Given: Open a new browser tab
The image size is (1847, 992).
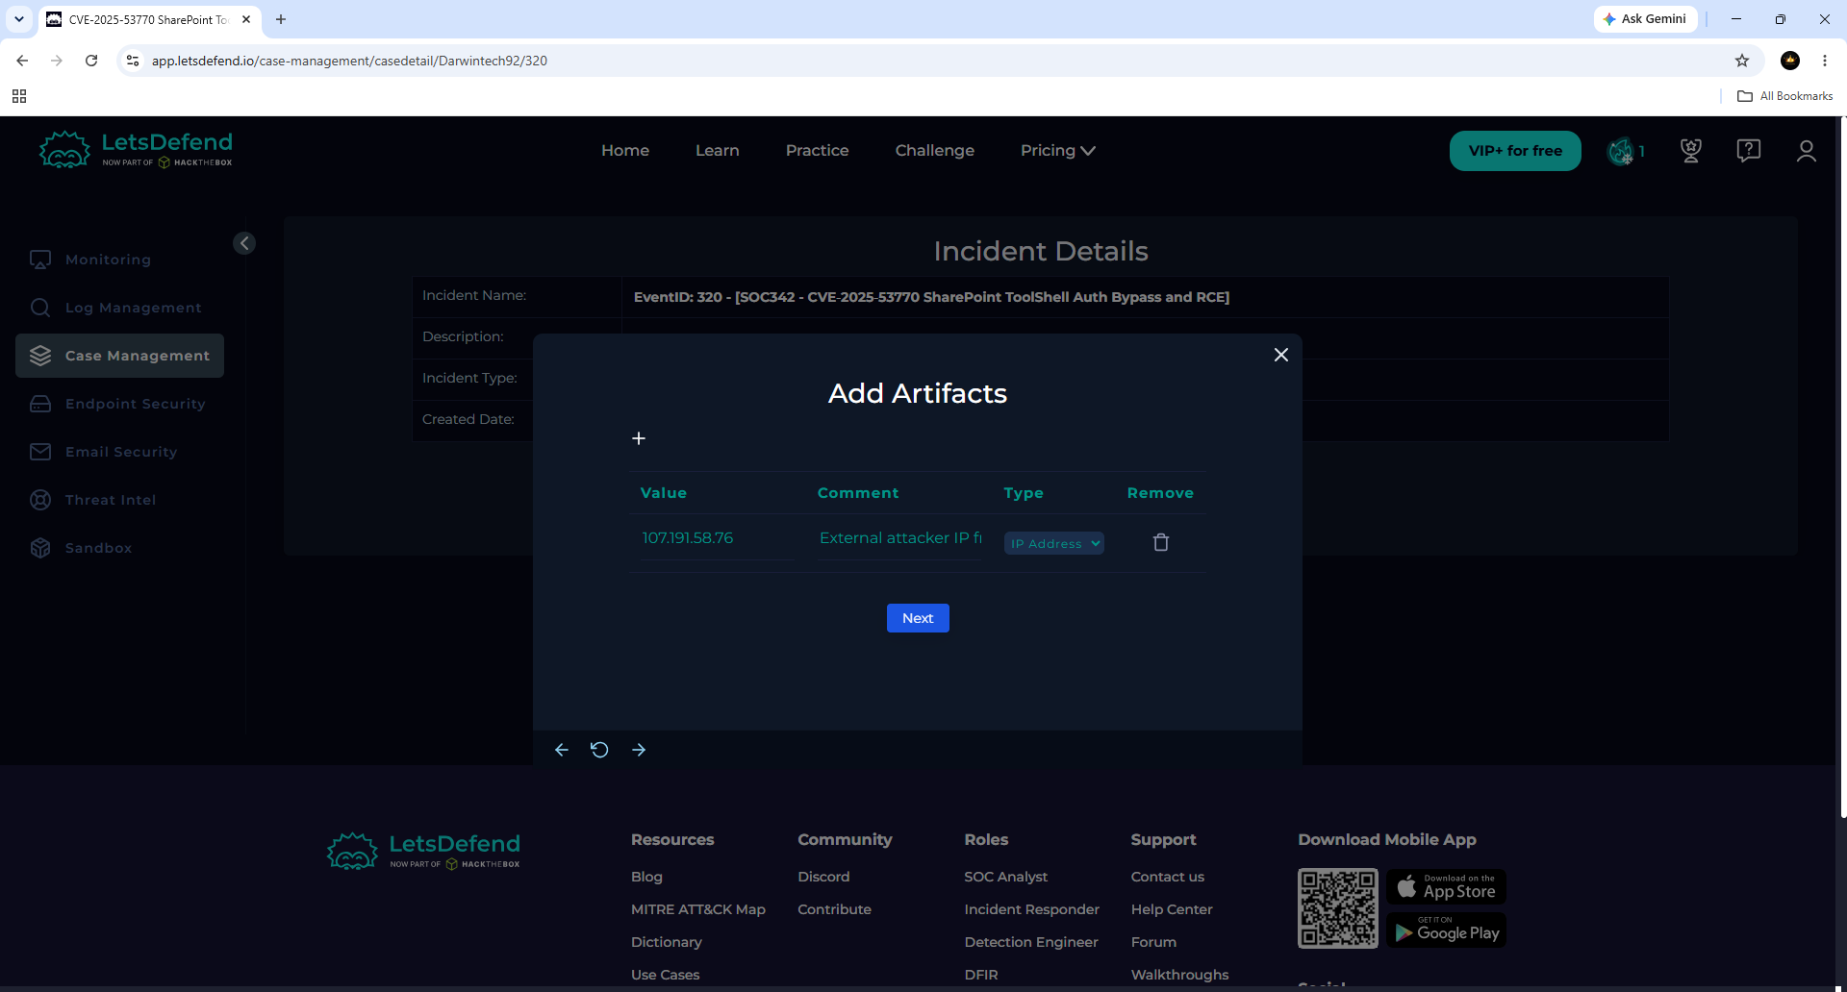Looking at the screenshot, I should (281, 19).
